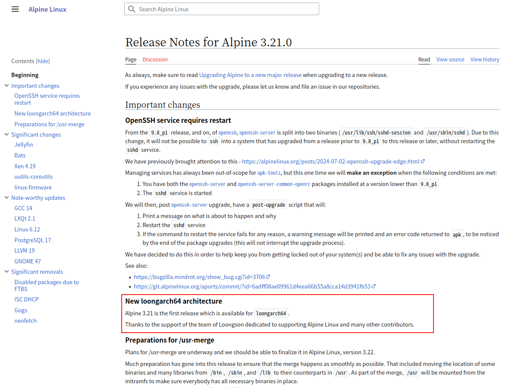Collapse the Important changes contents section

(6, 86)
